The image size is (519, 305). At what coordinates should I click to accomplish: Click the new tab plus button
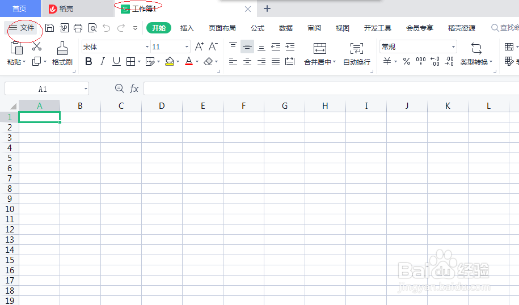267,9
